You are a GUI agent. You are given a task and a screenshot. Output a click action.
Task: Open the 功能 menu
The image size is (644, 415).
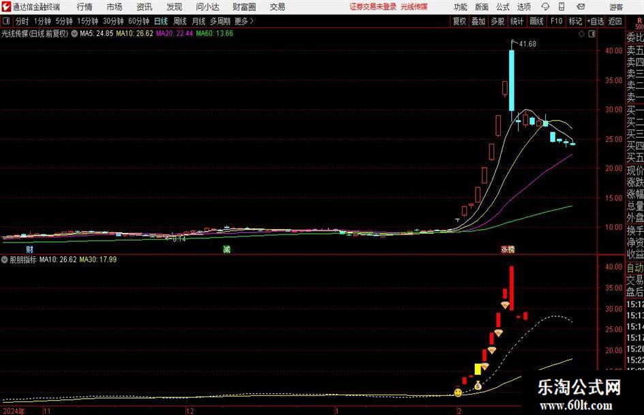point(461,7)
